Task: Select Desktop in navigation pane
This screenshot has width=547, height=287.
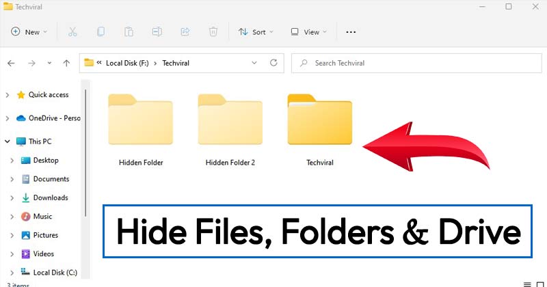Action: tap(40, 161)
